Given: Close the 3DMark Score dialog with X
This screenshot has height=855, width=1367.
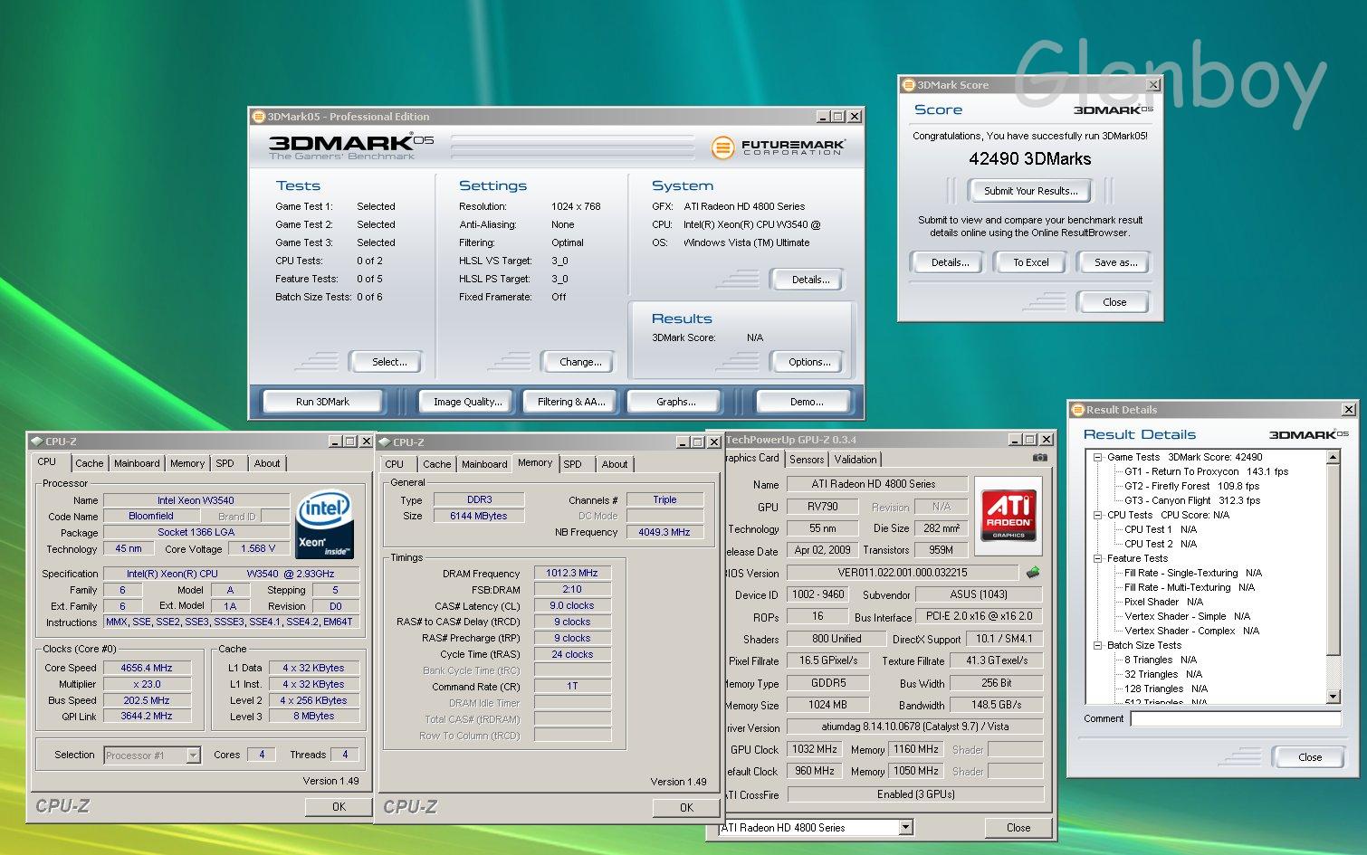Looking at the screenshot, I should [x=1152, y=85].
